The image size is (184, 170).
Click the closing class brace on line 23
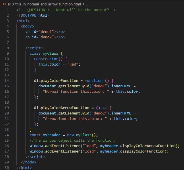(x=31, y=130)
